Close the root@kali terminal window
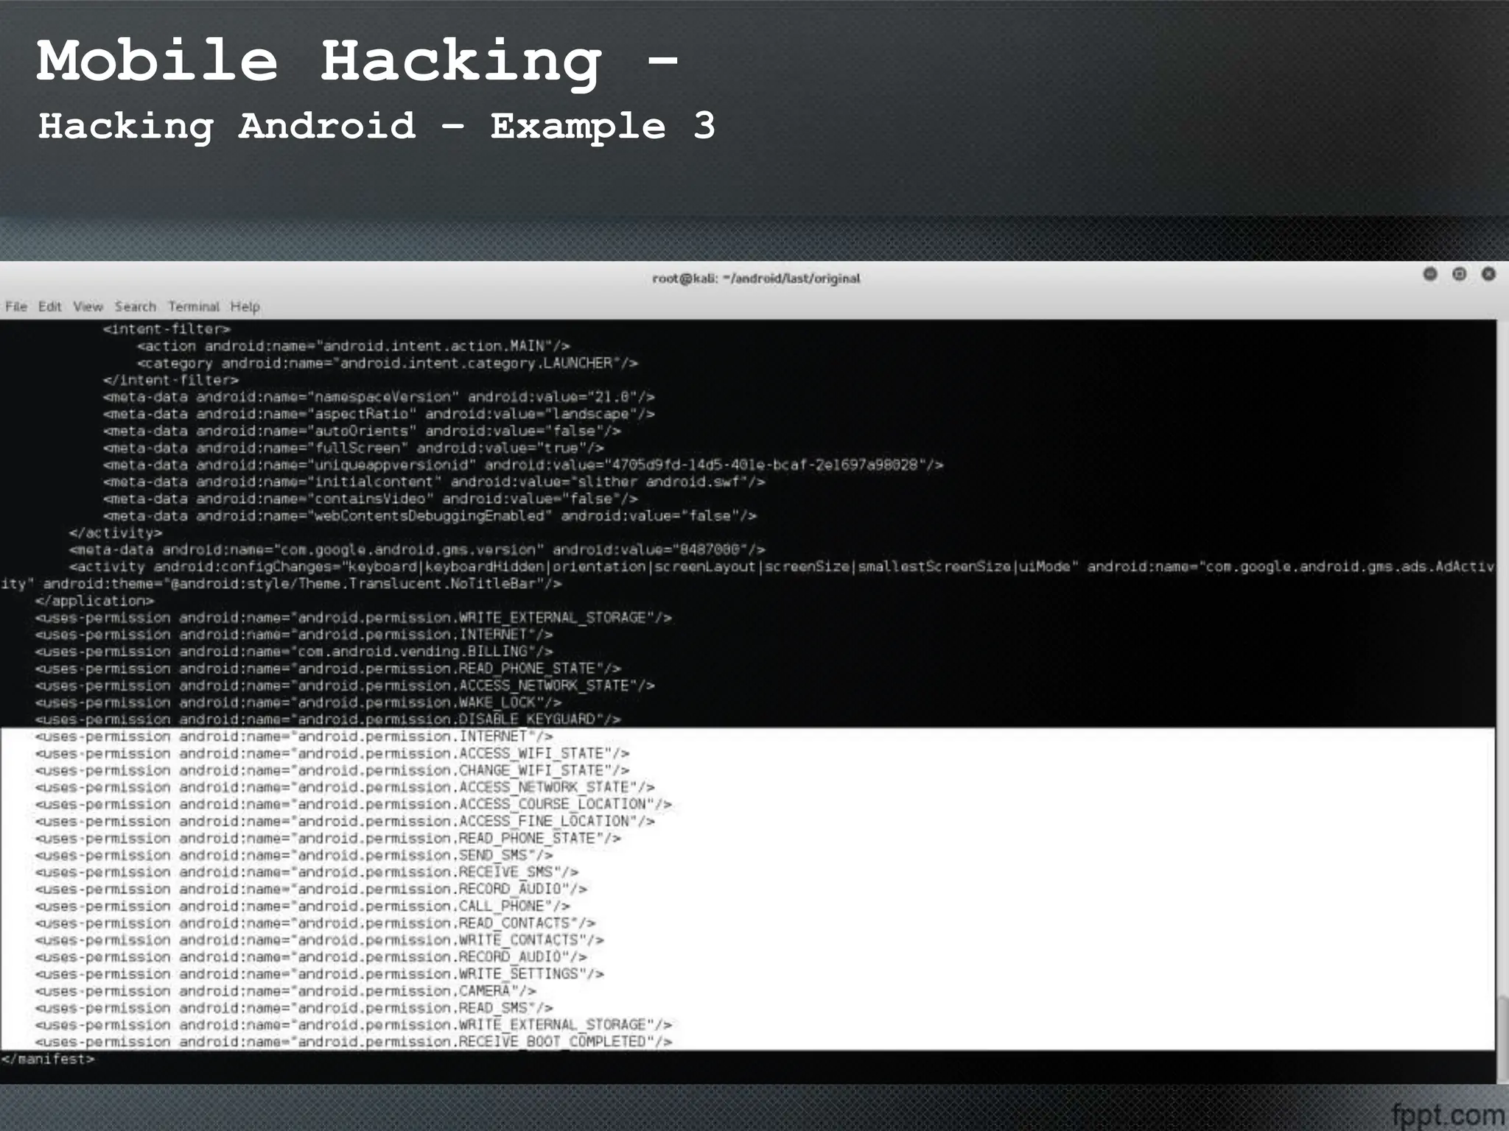The height and width of the screenshot is (1131, 1509). pos(1488,274)
